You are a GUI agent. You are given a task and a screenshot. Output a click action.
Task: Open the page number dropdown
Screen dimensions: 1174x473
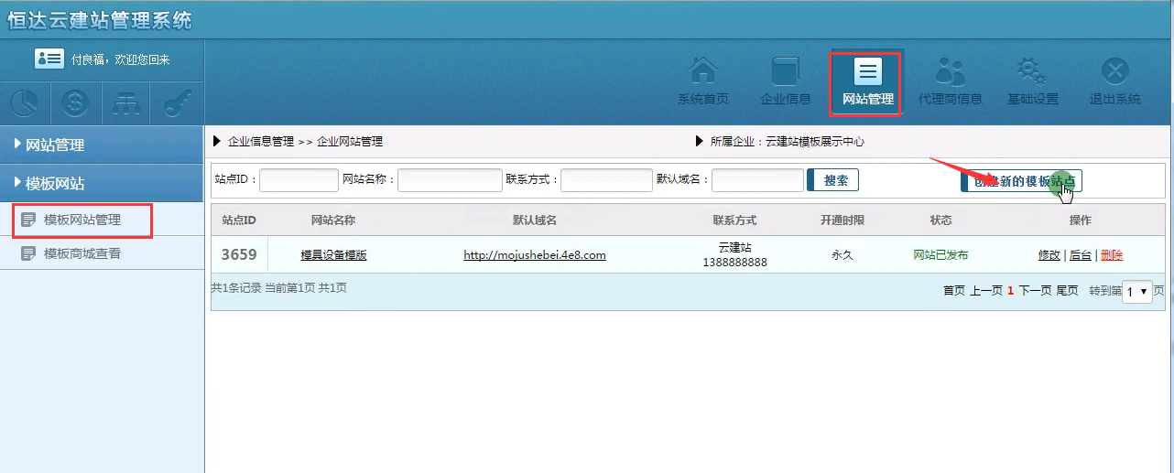[1136, 292]
